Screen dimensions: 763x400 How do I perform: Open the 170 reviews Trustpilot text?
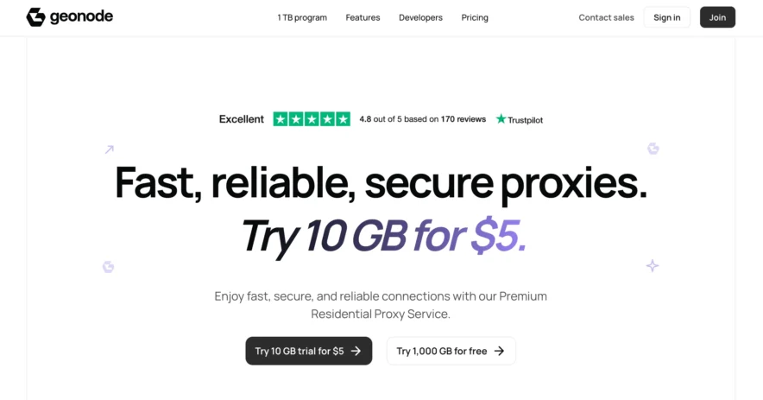tap(463, 119)
